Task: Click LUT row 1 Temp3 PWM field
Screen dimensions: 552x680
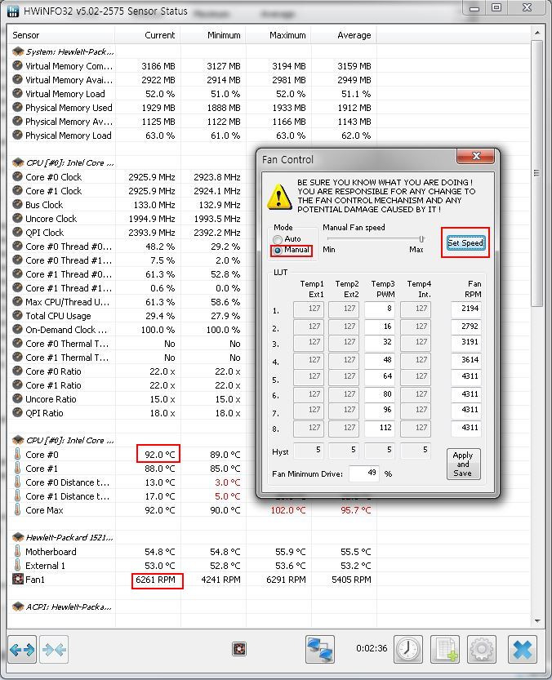Action: pyautogui.click(x=379, y=309)
